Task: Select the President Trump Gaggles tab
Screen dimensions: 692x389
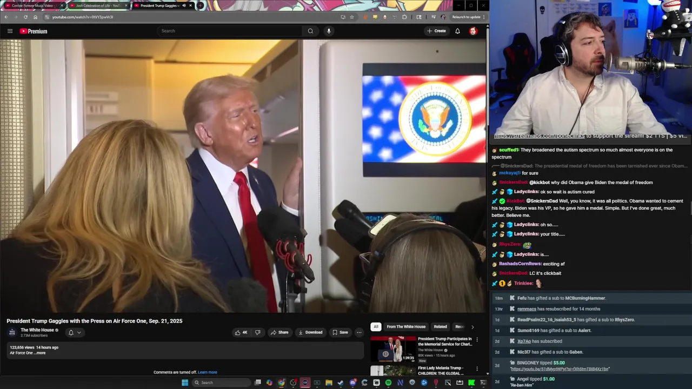Action: [162, 5]
